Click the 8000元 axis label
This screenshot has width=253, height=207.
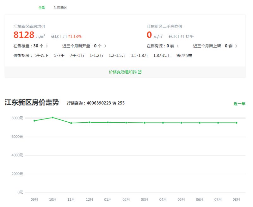pyautogui.click(x=17, y=118)
